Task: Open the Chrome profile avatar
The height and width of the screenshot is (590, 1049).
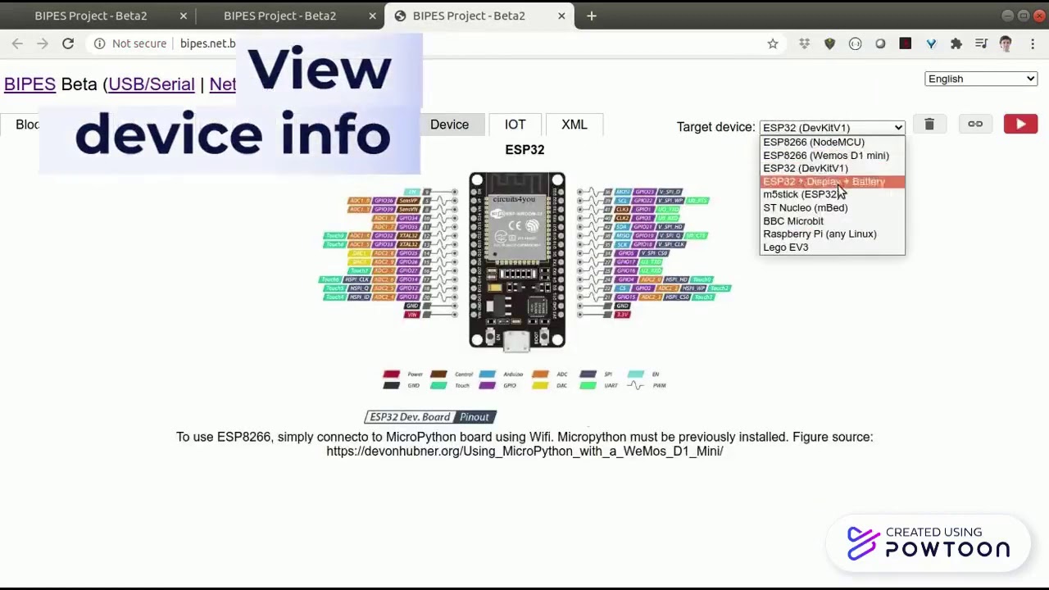Action: 1006,43
